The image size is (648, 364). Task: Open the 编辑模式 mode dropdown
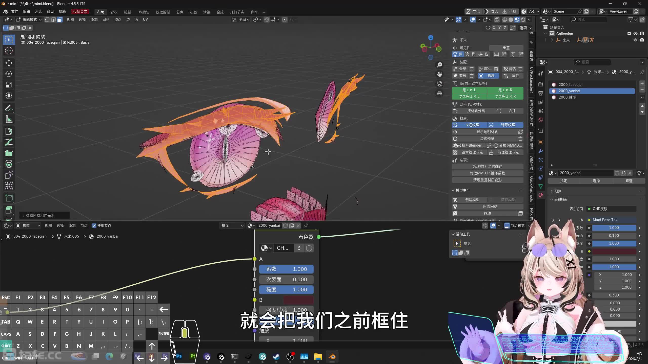29,20
